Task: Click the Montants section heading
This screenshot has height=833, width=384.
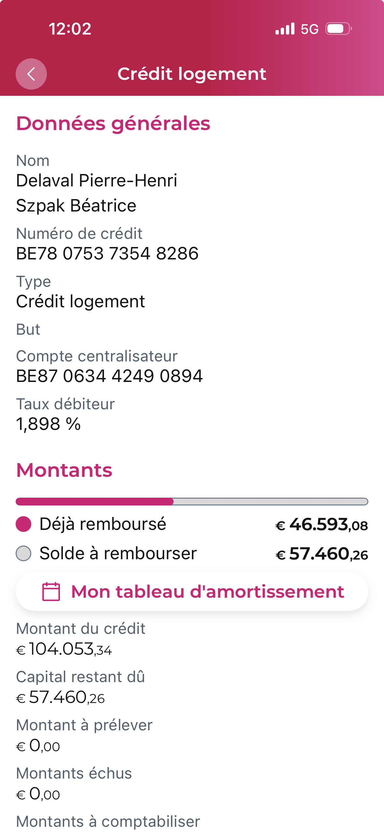Action: click(64, 470)
